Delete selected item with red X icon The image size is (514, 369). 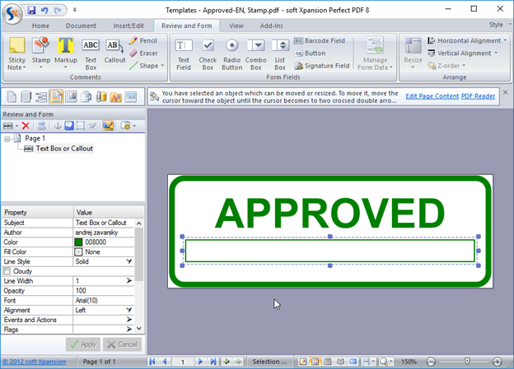pyautogui.click(x=26, y=125)
